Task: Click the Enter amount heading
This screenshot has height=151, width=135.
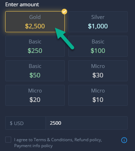Action: [x=22, y=5]
